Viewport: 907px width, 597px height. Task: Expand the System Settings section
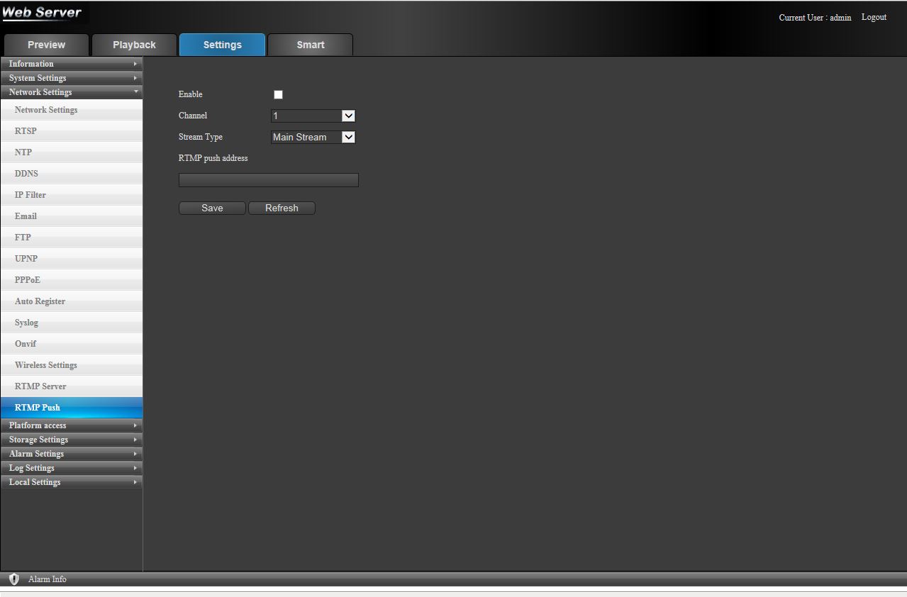(71, 78)
